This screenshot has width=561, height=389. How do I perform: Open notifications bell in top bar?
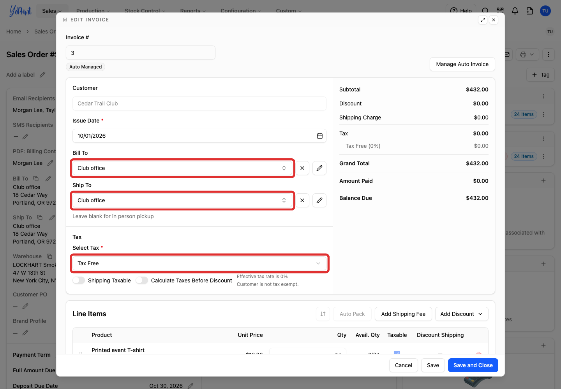click(x=515, y=11)
